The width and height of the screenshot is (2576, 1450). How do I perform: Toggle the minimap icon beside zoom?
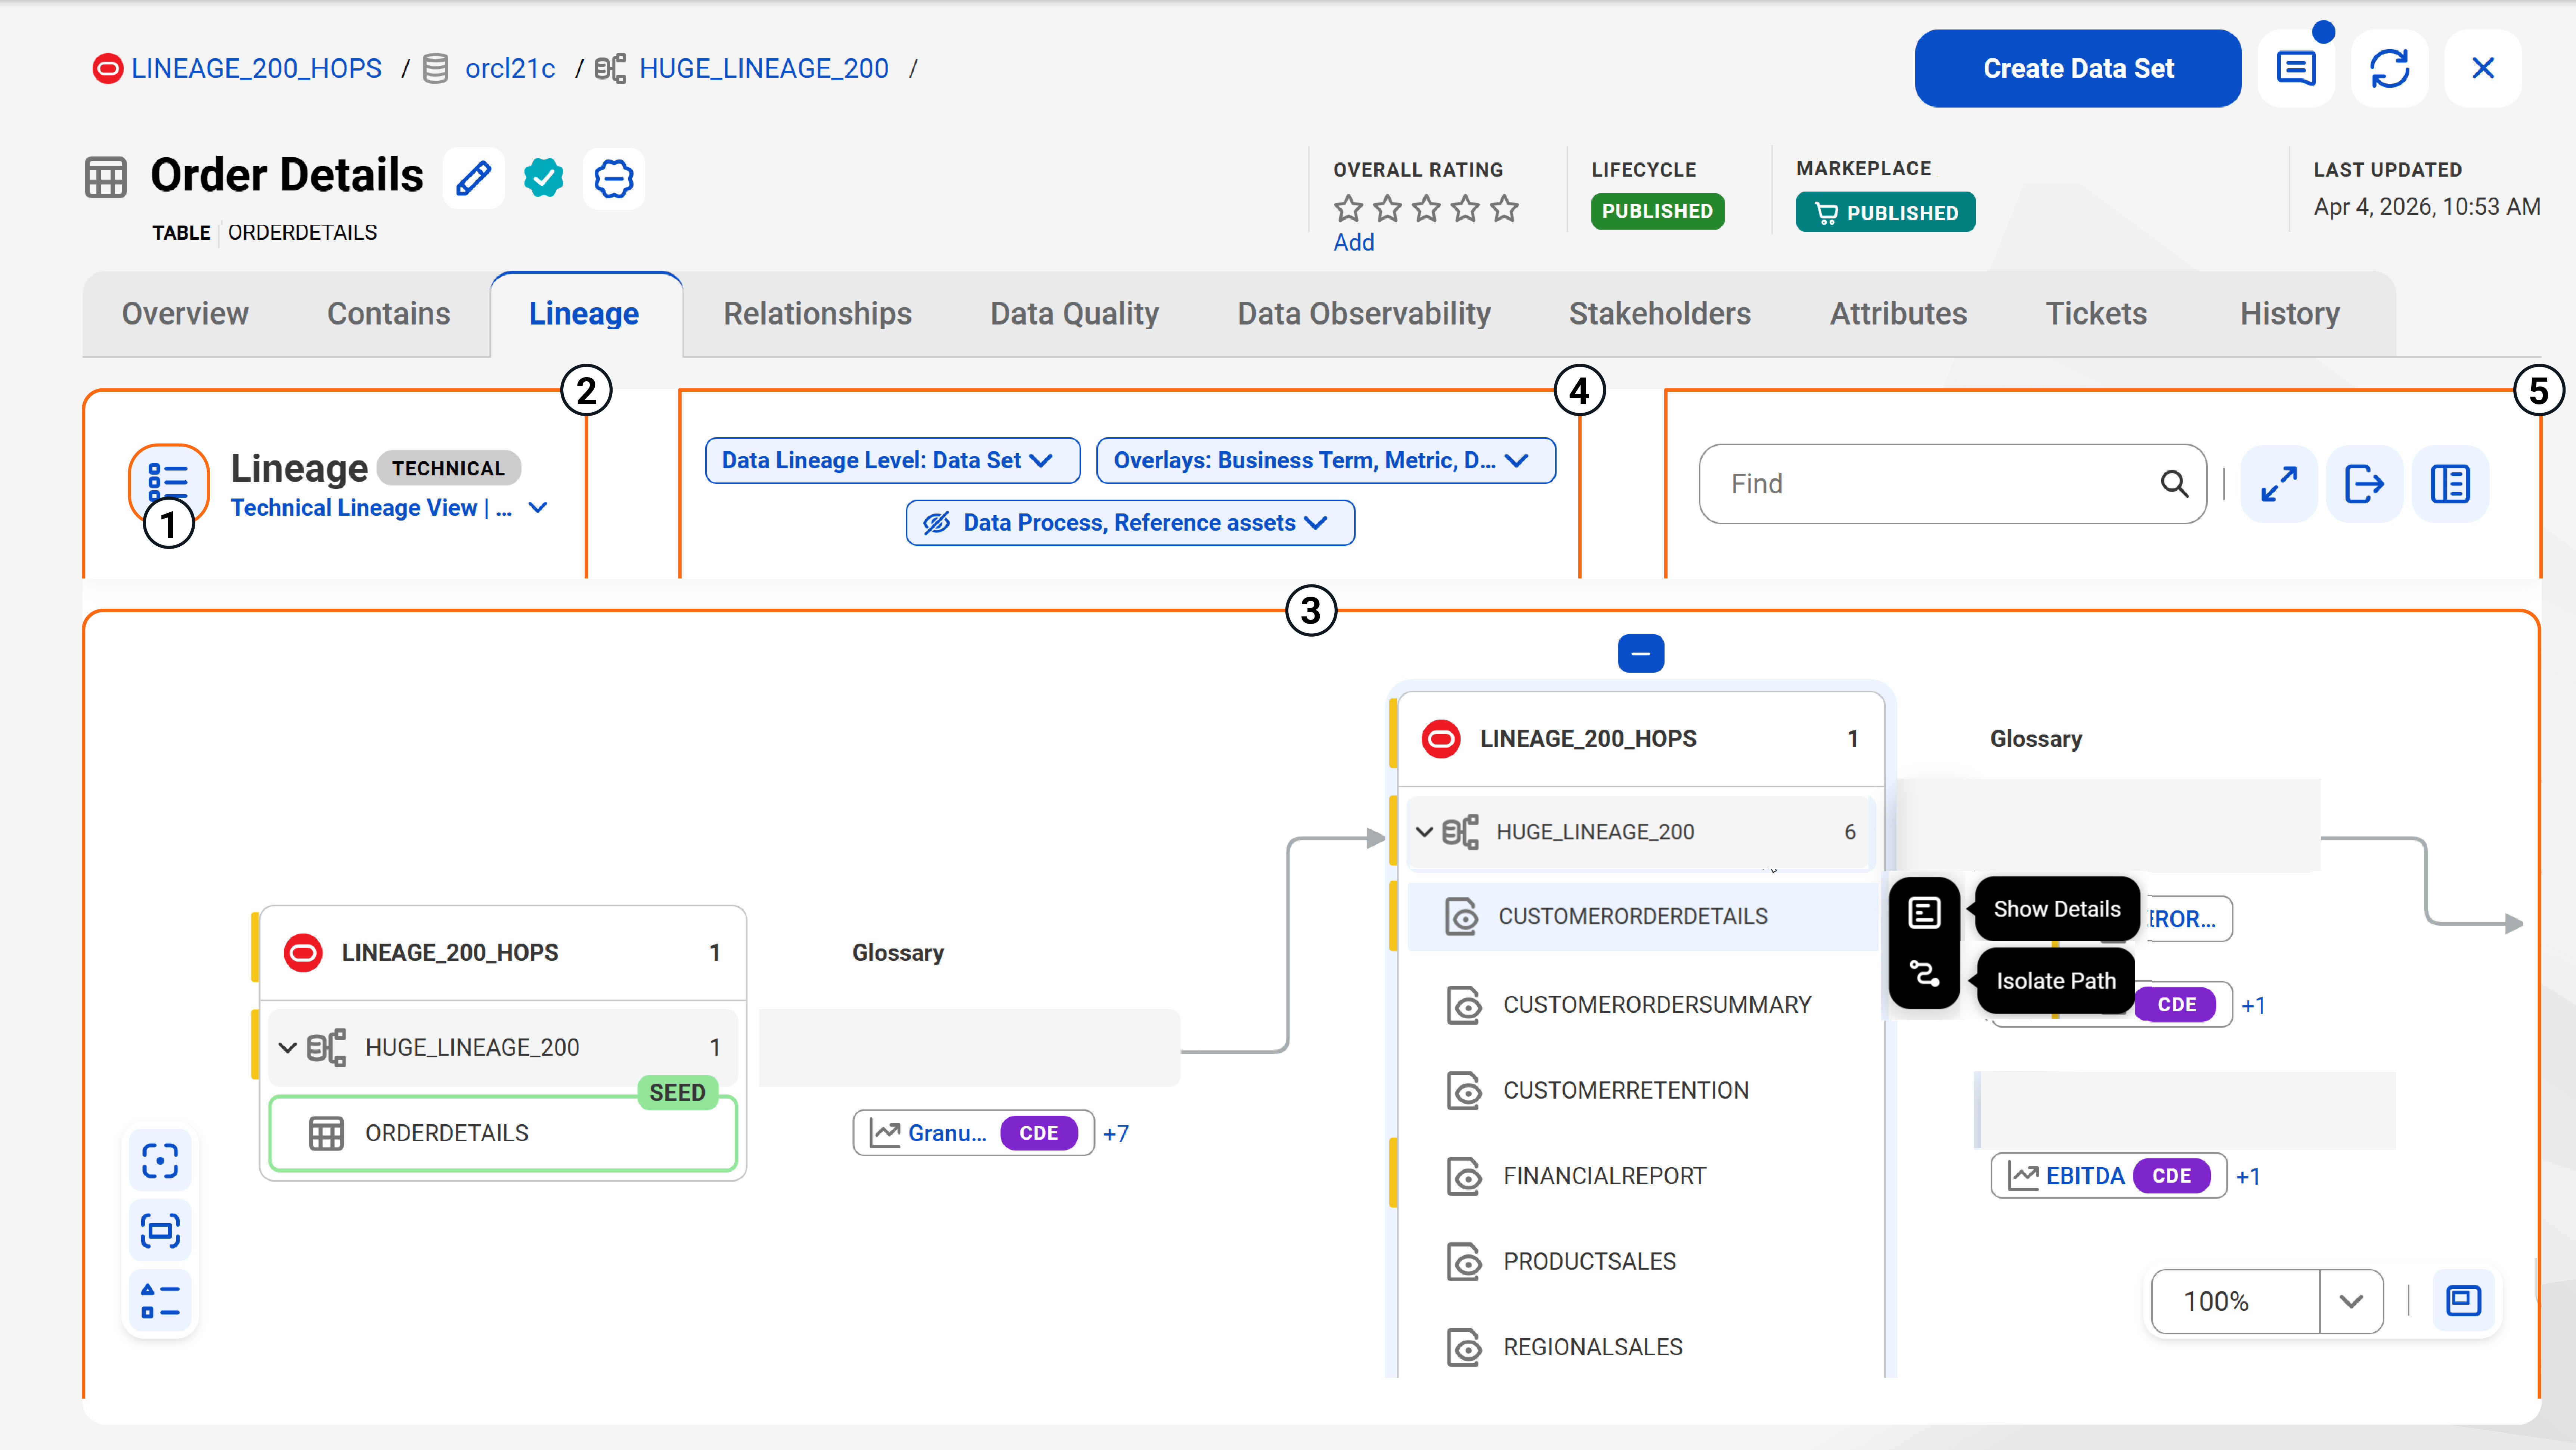[2463, 1301]
